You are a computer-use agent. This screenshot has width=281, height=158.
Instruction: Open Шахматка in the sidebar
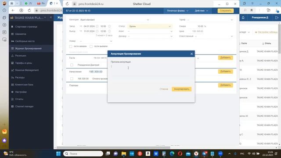coord(21,34)
